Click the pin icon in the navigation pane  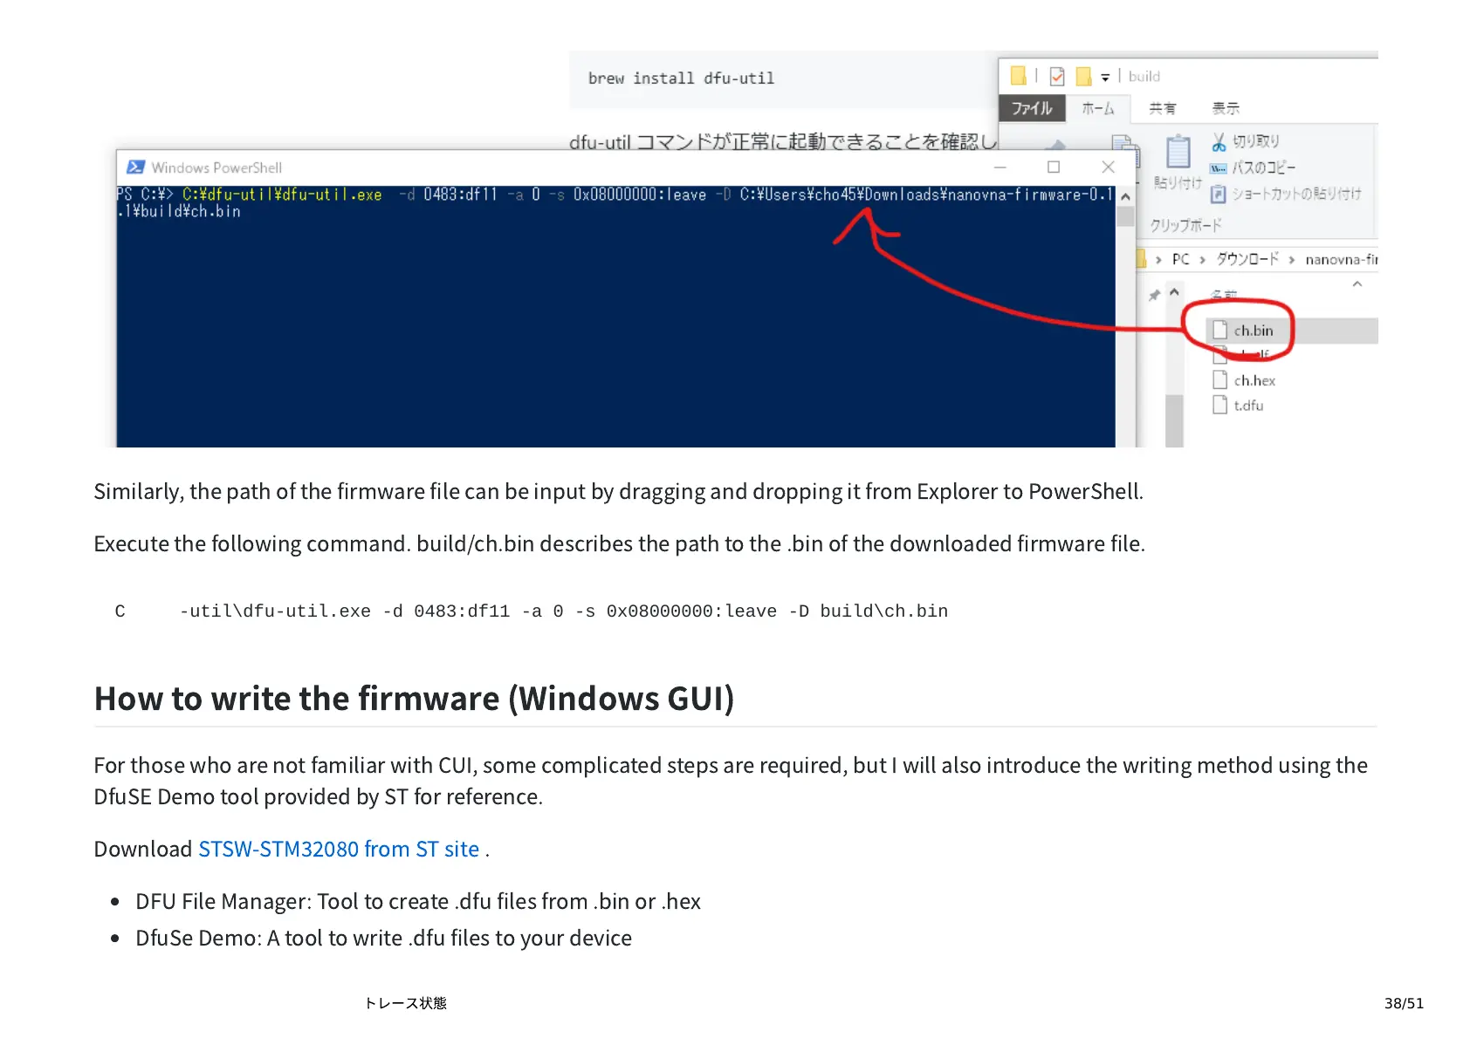coord(1154,295)
